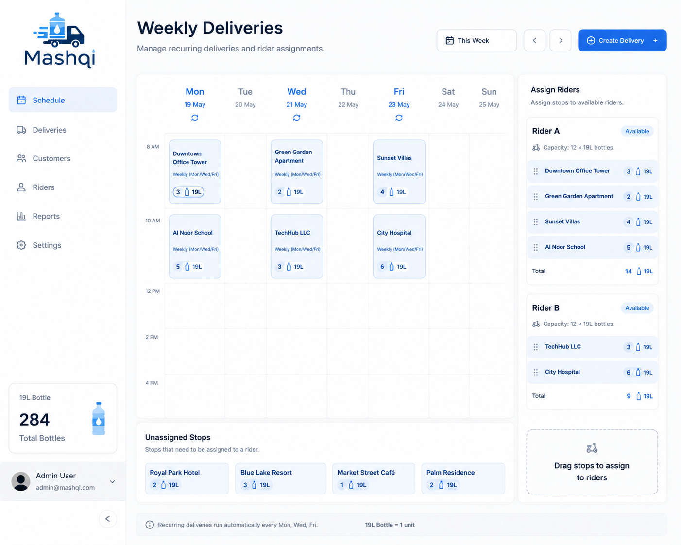Click the recurring sync icon under Wed

tap(297, 118)
